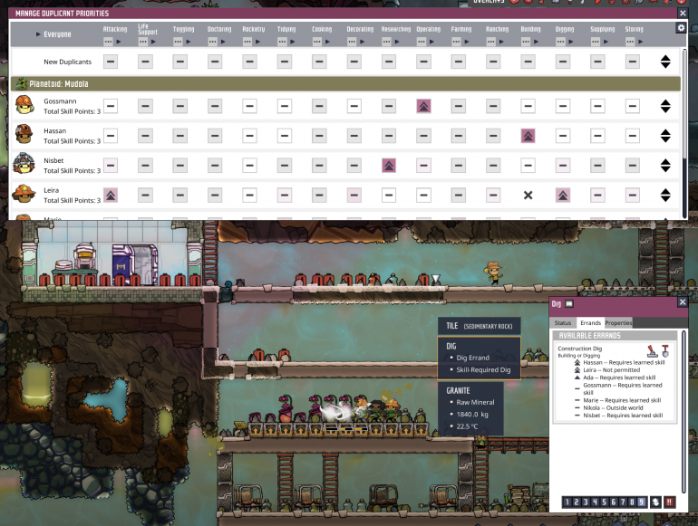Set dig priority to 9
Screen dimensions: 698x526
642,502
